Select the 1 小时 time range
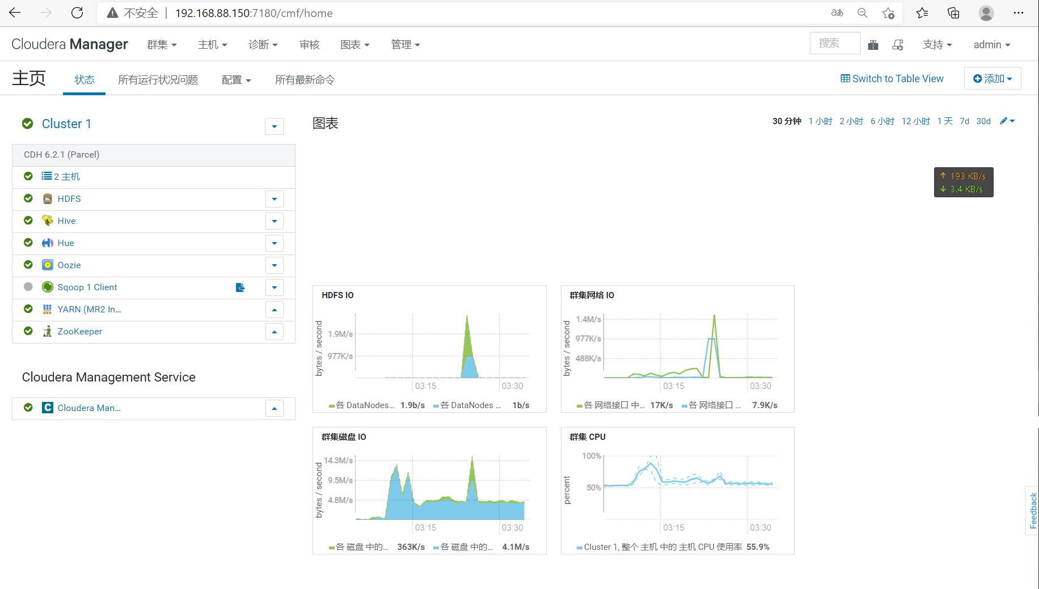The image size is (1039, 589). tap(820, 121)
